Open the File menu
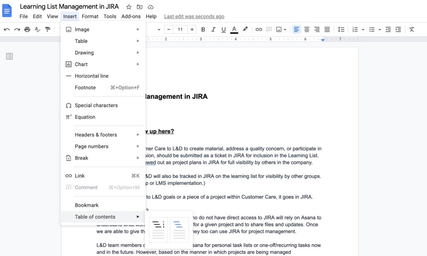 coord(24,16)
